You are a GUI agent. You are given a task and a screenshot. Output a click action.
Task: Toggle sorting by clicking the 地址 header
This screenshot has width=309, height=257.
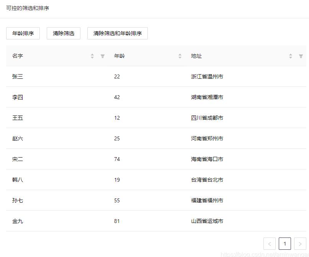pos(196,56)
